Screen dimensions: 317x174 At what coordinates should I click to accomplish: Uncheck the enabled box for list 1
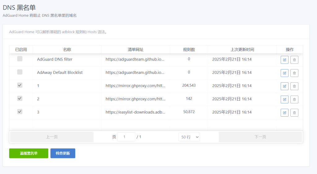[20, 85]
